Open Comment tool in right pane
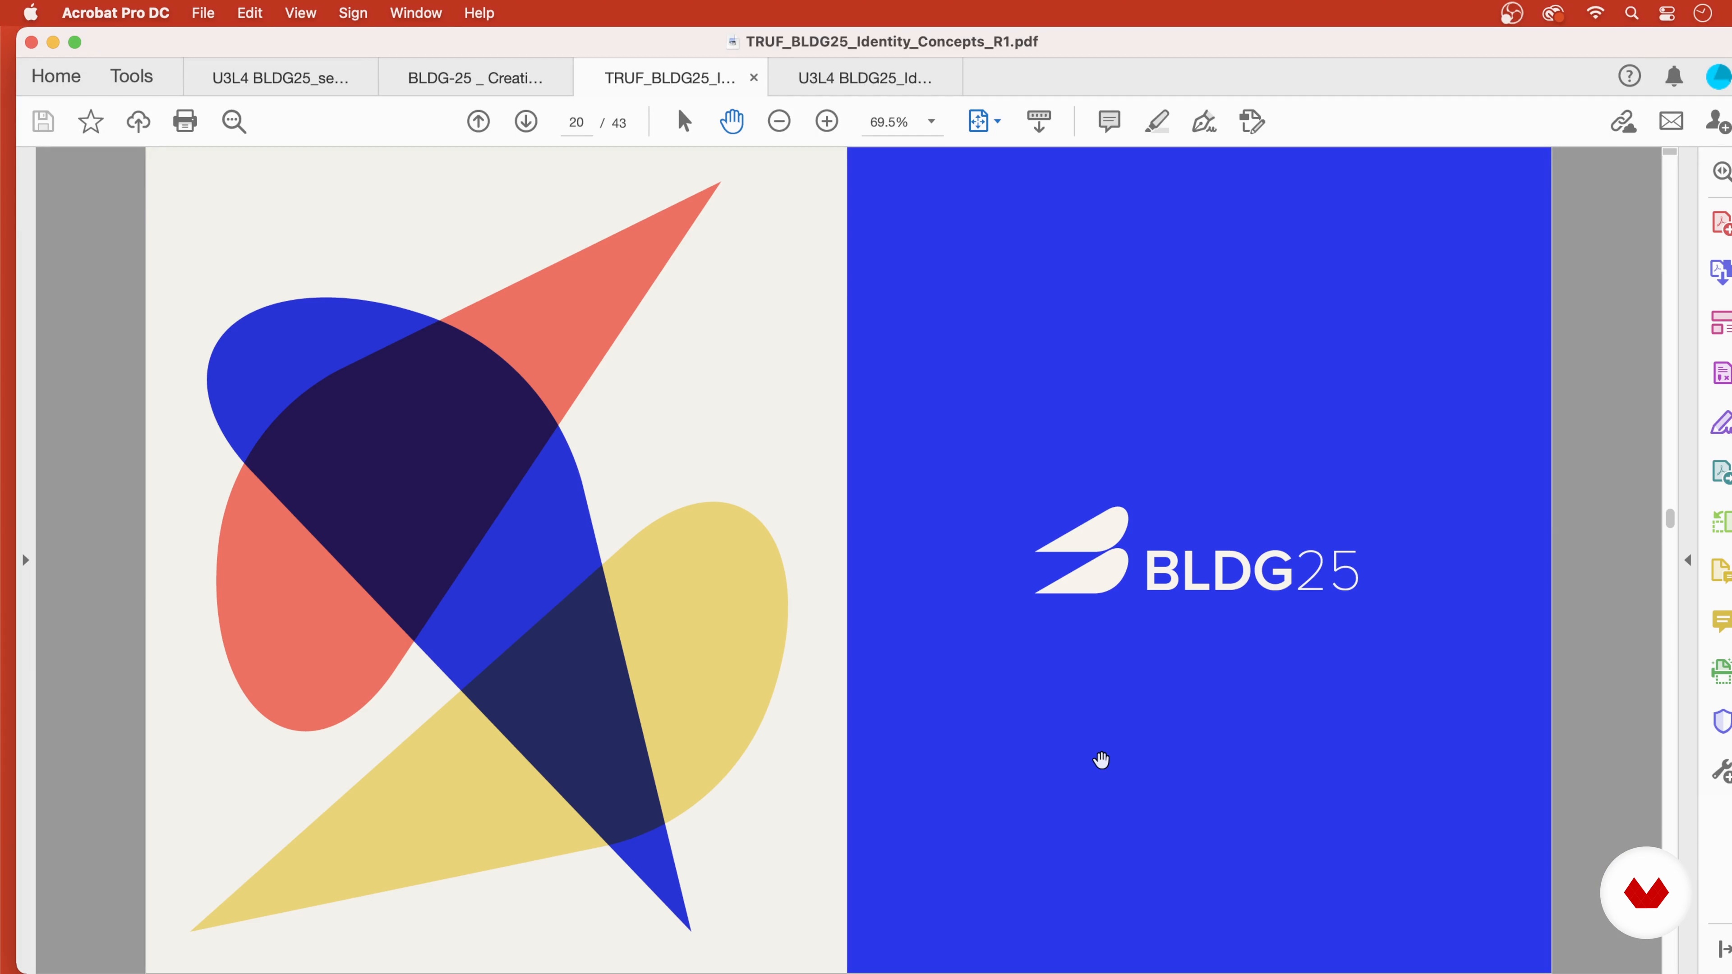 [x=1721, y=621]
